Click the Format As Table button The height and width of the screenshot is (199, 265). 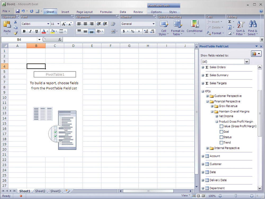(178, 28)
